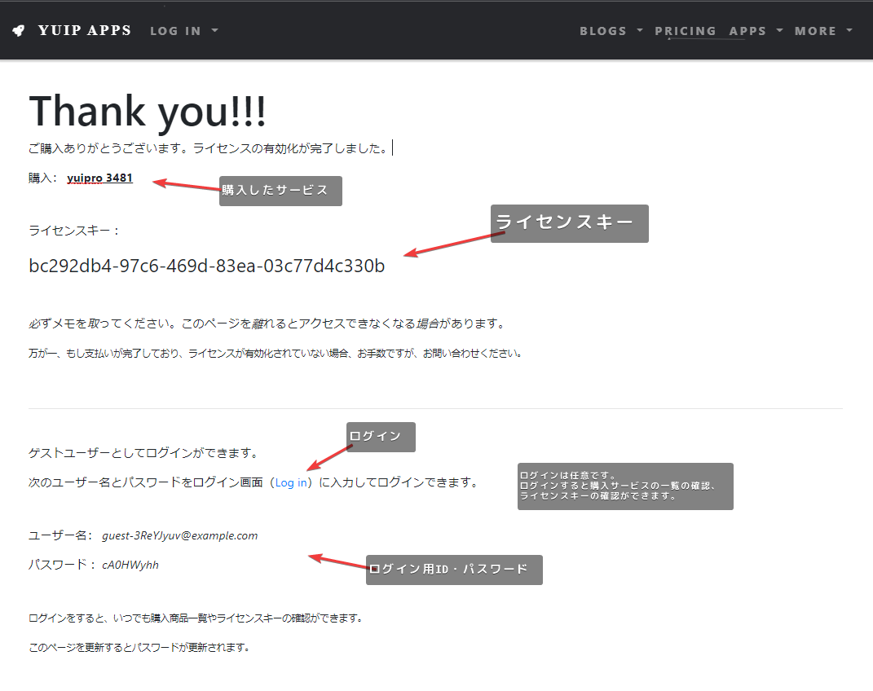Click the purchased item yuipro 3481
The width and height of the screenshot is (873, 691).
tap(99, 178)
